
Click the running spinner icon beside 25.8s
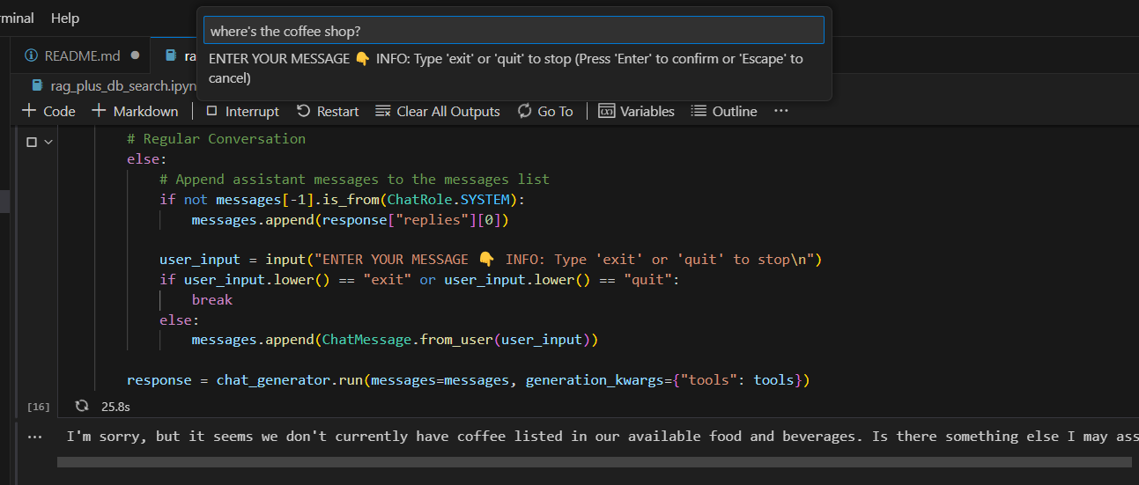[82, 406]
